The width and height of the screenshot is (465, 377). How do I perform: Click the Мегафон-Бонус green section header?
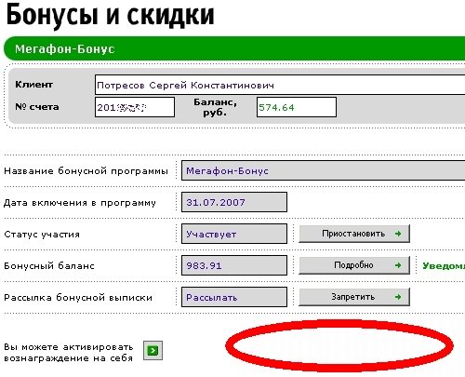234,48
